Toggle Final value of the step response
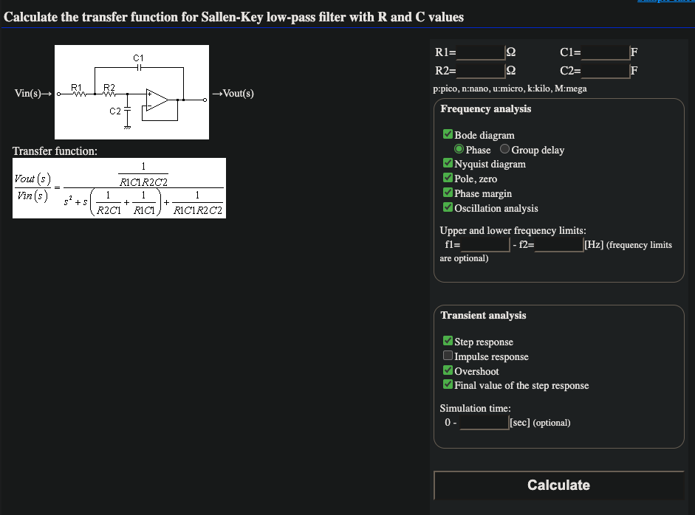The width and height of the screenshot is (695, 515). pyautogui.click(x=448, y=385)
